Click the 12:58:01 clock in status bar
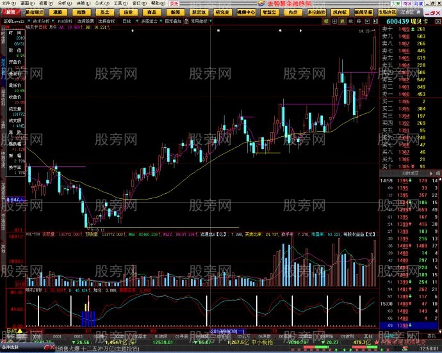Viewport: 442px width, 353px height. tap(429, 349)
